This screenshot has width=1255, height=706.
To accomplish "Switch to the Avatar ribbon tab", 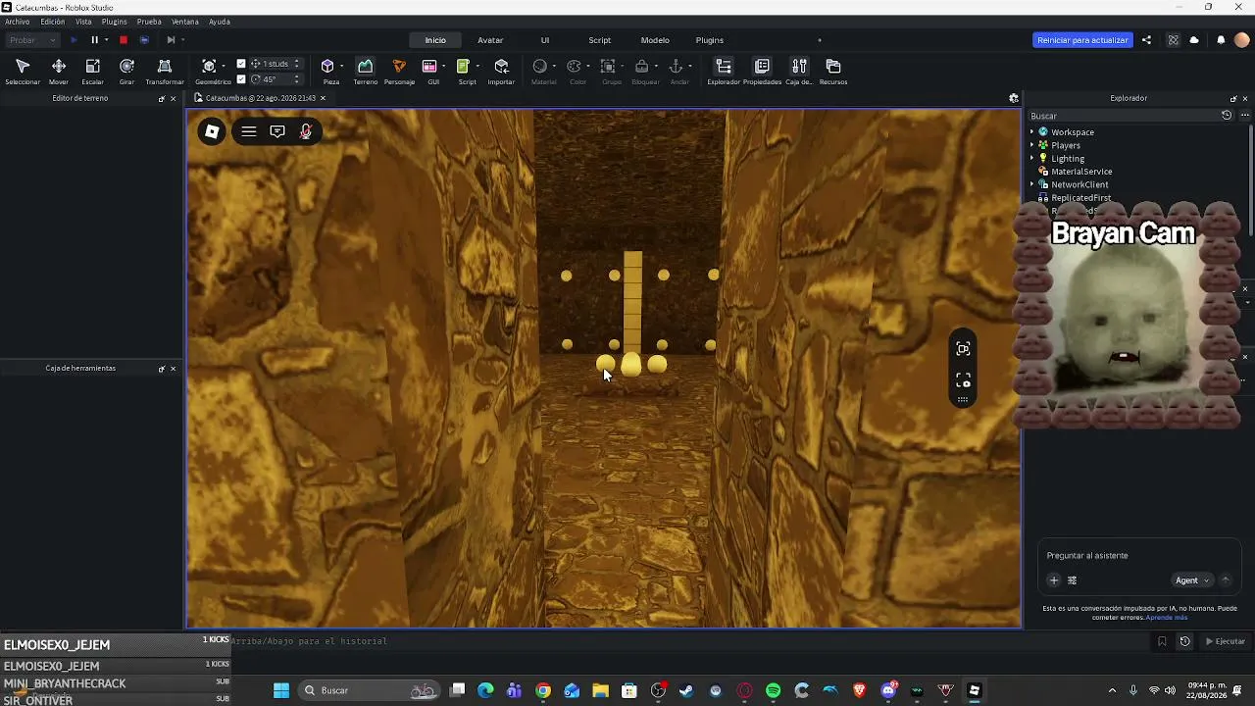I will (x=490, y=40).
